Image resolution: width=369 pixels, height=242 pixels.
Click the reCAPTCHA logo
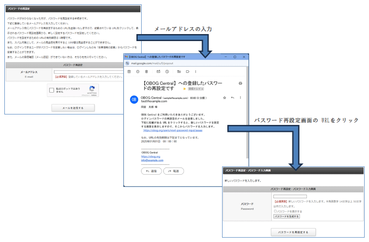tap(92, 89)
